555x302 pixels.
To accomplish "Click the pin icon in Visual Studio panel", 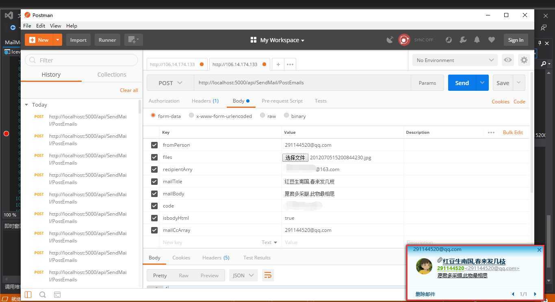I will pyautogui.click(x=540, y=43).
